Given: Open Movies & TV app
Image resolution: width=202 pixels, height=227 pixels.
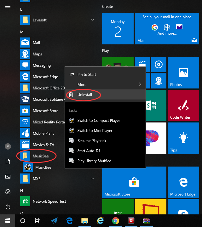Looking at the screenshot, I should point(42,145).
